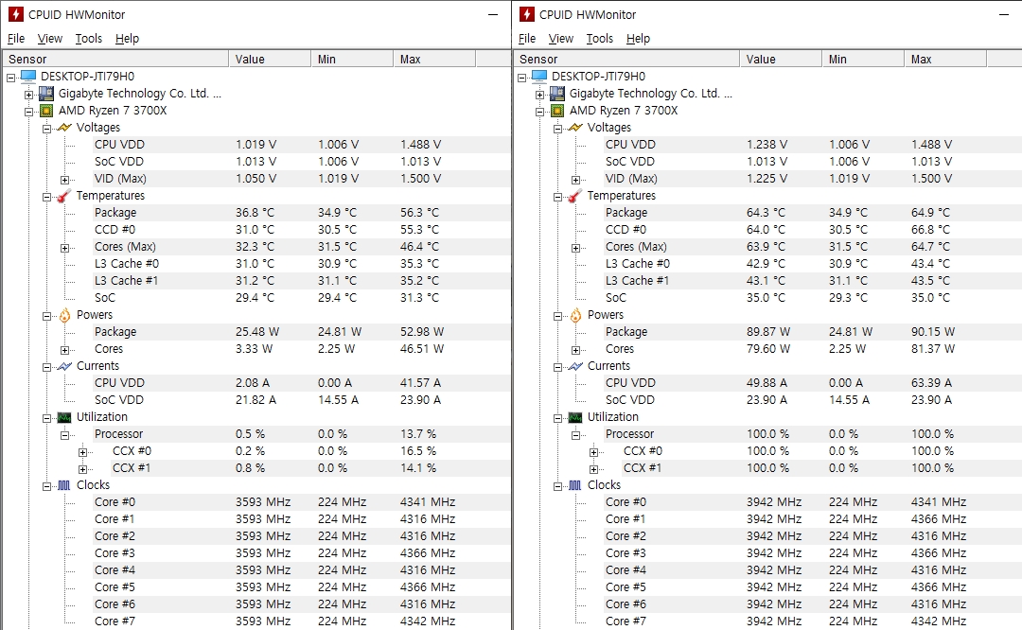Image resolution: width=1022 pixels, height=630 pixels.
Task: Collapse AMD Ryzen 7 3700X node in left window
Action: click(28, 112)
